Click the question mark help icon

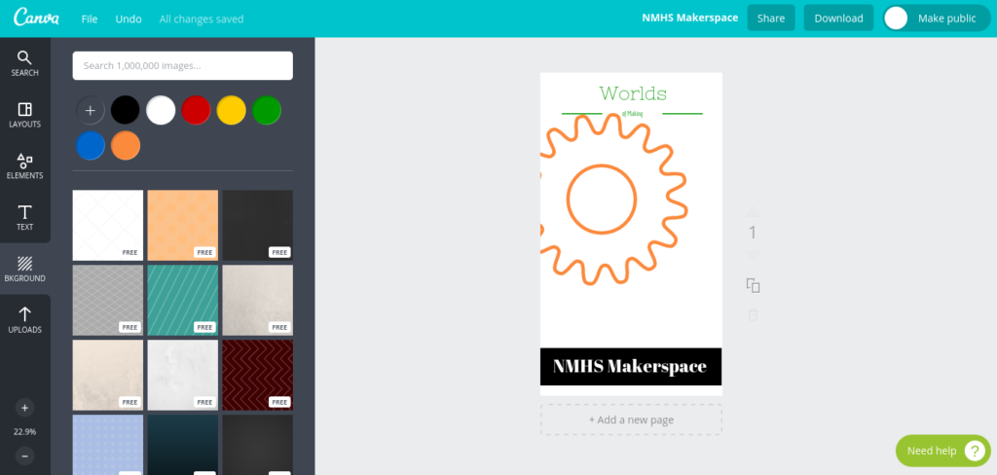(x=974, y=451)
